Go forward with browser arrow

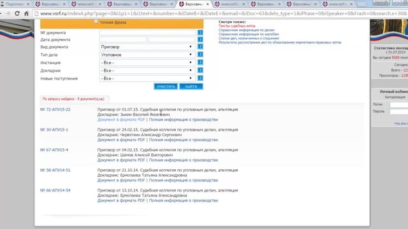click(x=8, y=13)
